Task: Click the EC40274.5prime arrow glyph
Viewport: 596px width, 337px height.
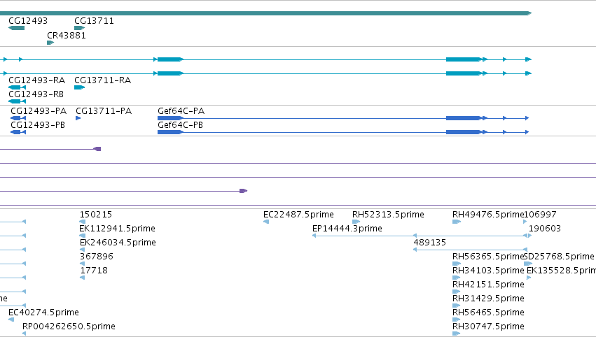Action: (x=11, y=320)
